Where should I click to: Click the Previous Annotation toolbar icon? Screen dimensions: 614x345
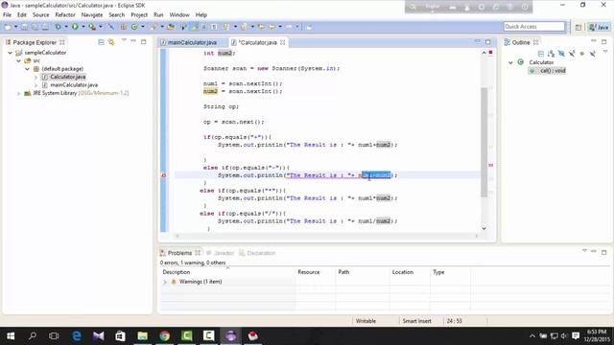[243, 27]
